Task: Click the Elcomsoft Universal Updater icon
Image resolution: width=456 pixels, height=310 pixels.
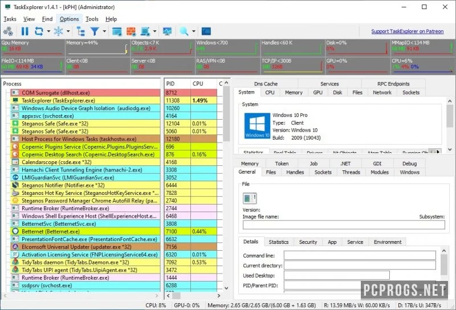Action: 15,247
